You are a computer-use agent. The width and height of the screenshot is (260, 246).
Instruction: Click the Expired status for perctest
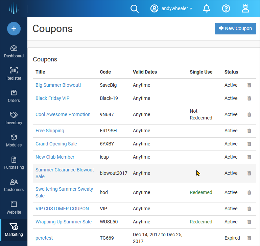coord(232,238)
